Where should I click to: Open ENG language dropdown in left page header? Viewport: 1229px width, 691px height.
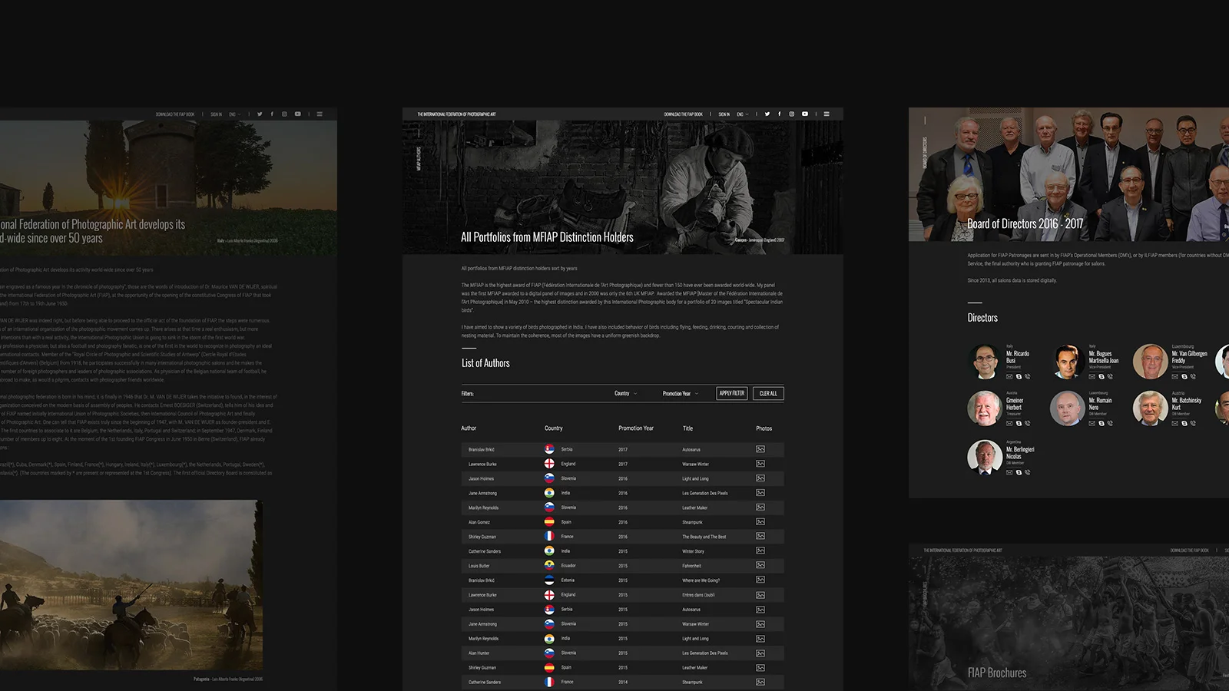coord(235,114)
